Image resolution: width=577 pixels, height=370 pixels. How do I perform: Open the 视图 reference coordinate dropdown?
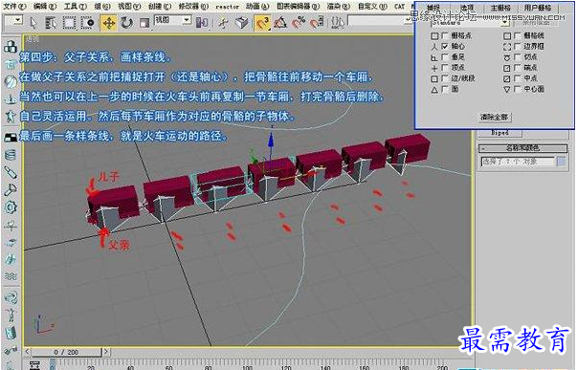click(173, 20)
